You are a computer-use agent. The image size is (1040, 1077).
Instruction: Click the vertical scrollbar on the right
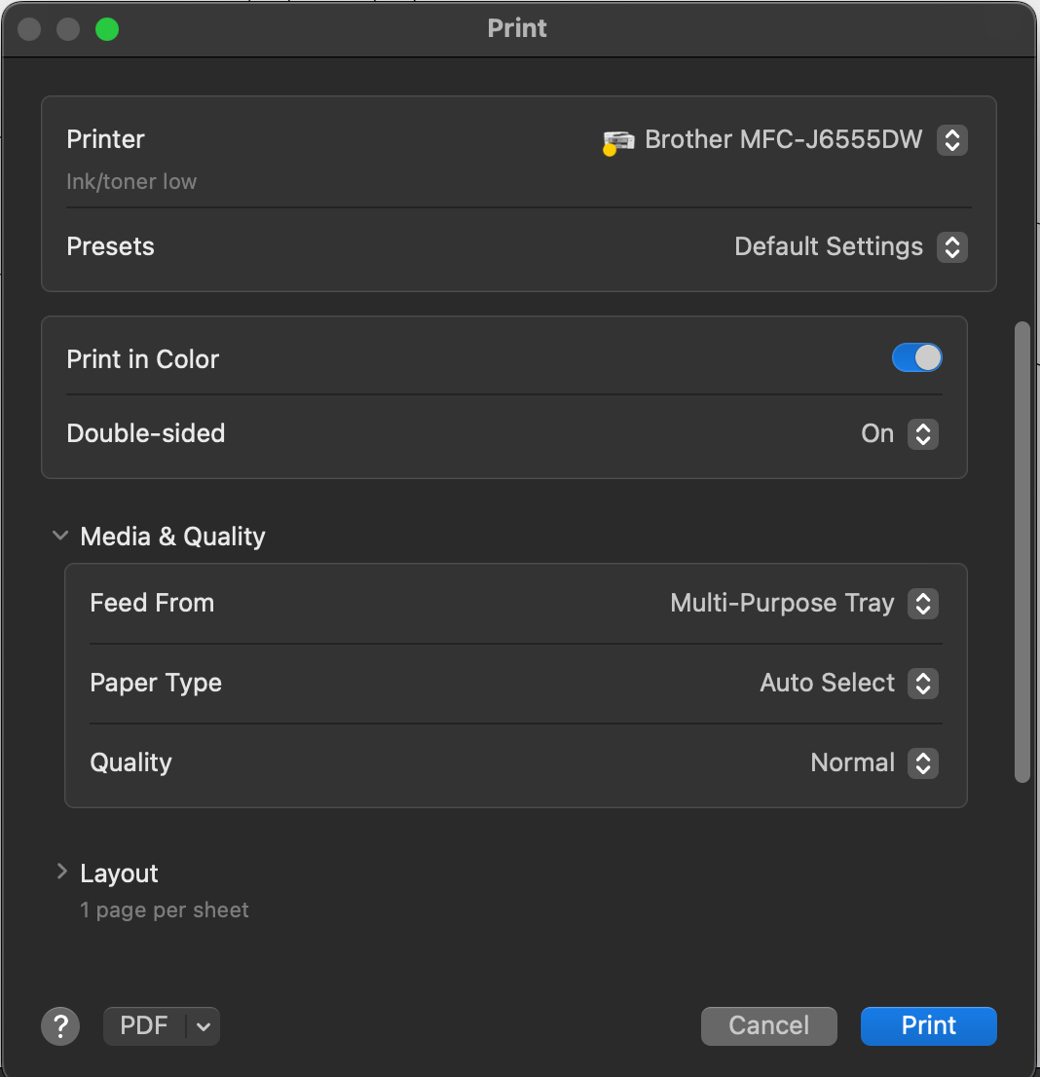(1021, 551)
